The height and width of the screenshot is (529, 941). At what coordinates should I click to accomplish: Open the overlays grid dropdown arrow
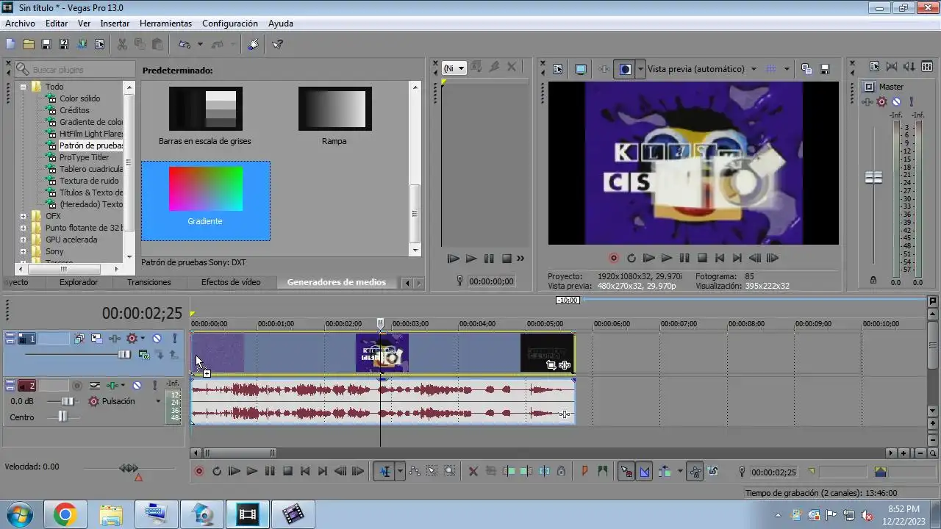(x=787, y=69)
